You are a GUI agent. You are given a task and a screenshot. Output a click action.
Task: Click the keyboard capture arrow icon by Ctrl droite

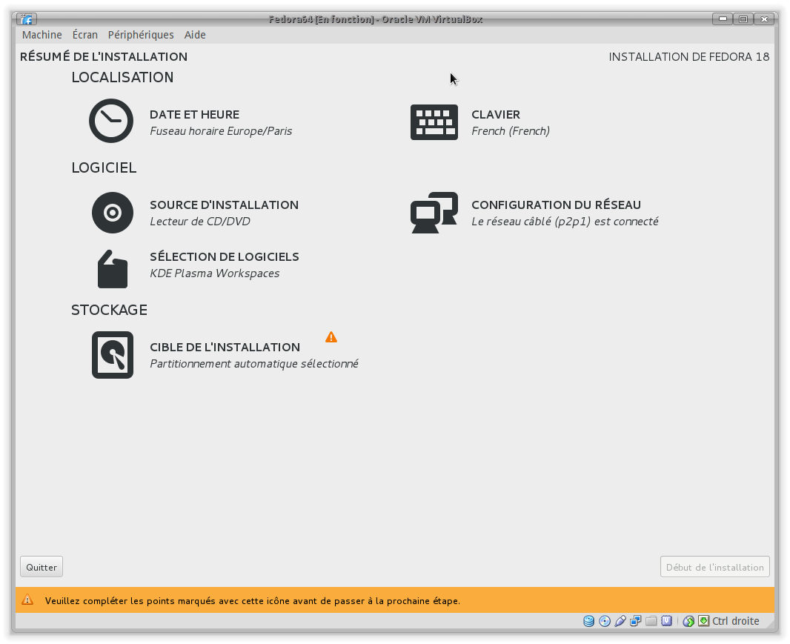(x=704, y=621)
